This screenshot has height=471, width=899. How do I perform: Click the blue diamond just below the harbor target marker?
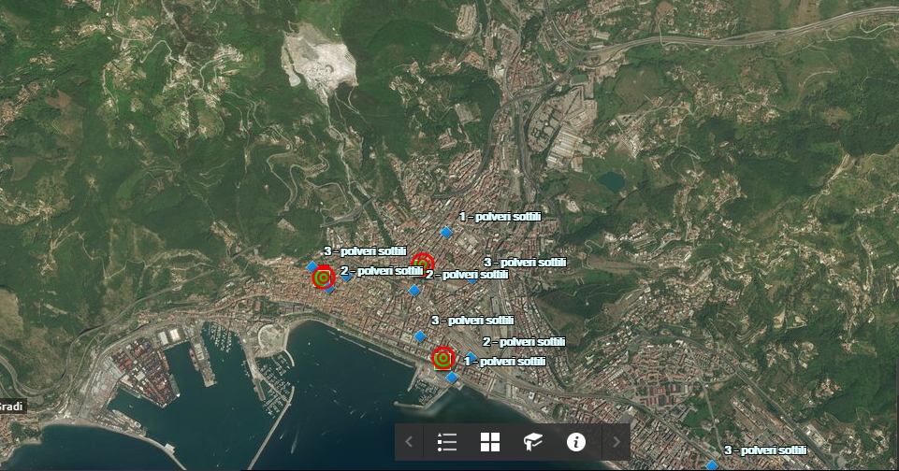(x=452, y=378)
